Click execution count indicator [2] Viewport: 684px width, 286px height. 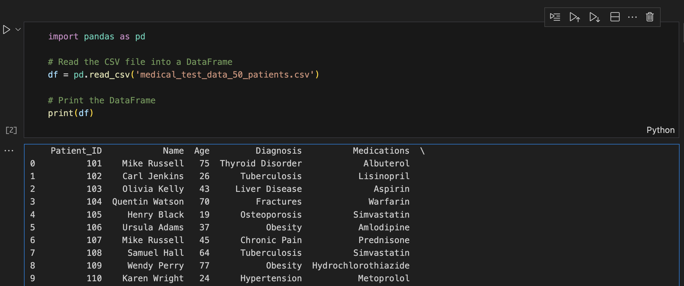coord(11,130)
